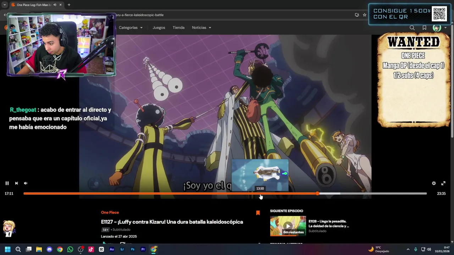The image size is (454, 255).
Task: Open Adobe Premiere Pro from the taskbar
Action: point(143,249)
